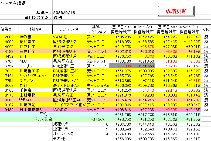
Task: Select the CK header cell
Action: tap(206, 29)
